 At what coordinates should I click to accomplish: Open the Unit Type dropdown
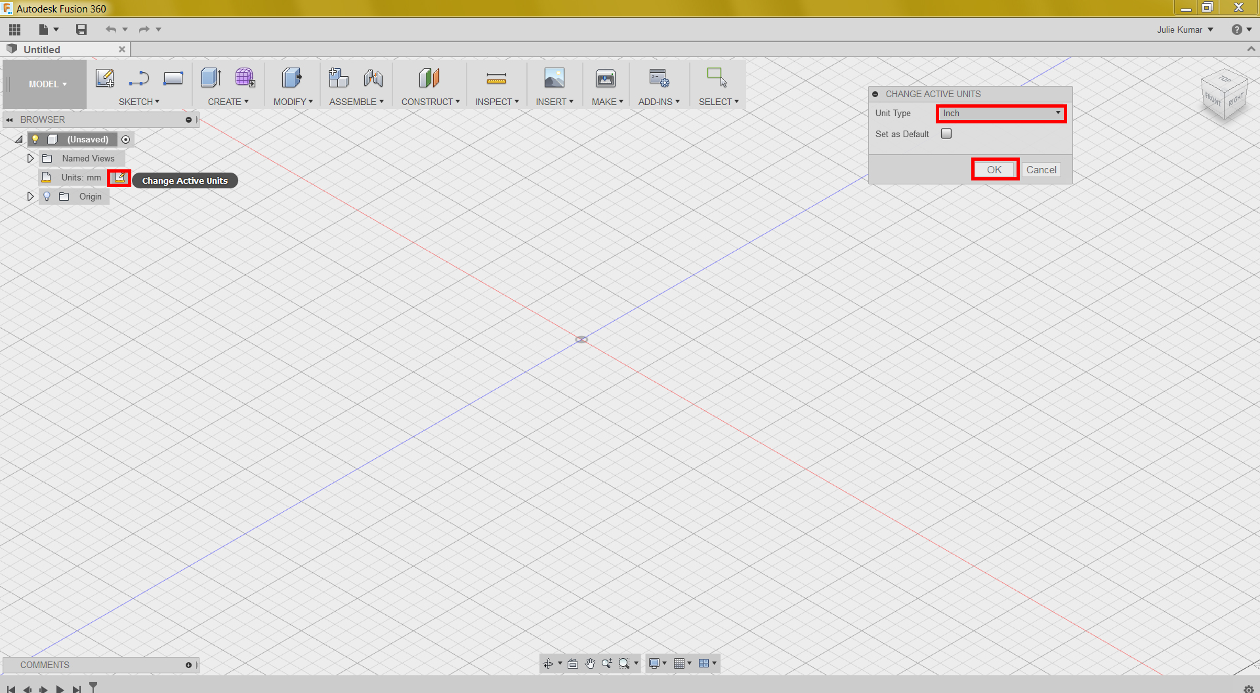pyautogui.click(x=1001, y=114)
